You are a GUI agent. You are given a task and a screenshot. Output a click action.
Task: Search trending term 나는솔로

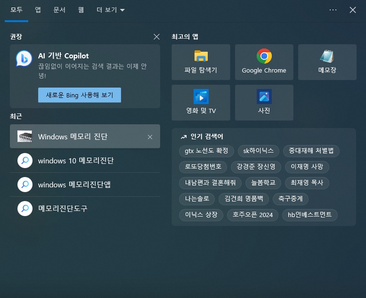point(197,199)
